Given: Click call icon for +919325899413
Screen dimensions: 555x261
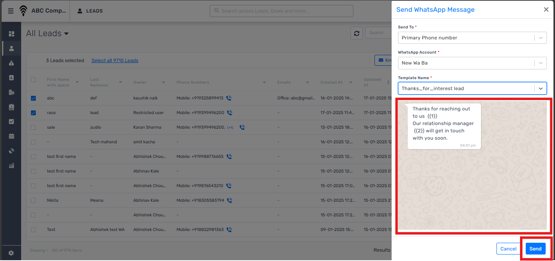Looking at the screenshot, I should [x=229, y=98].
